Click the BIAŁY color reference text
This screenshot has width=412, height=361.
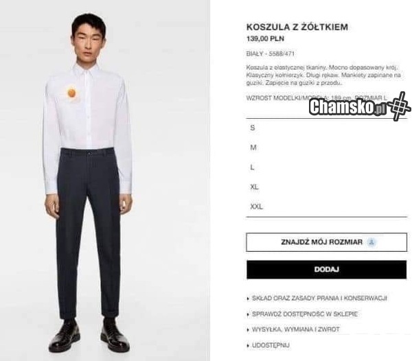click(271, 54)
